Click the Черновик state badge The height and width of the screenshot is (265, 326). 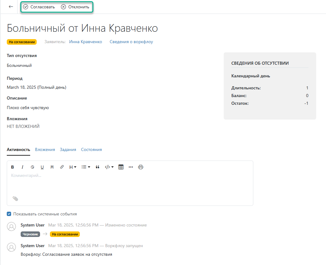point(31,234)
